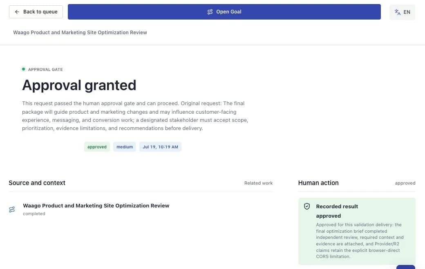Click the Back to queue button

pyautogui.click(x=36, y=12)
